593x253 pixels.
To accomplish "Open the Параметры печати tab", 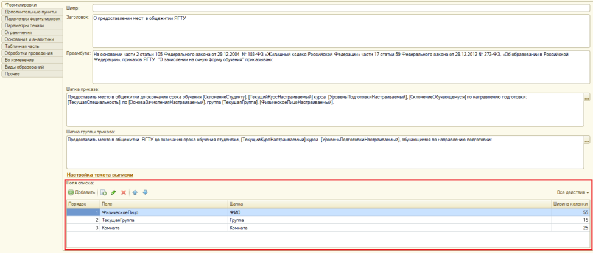I will [32, 25].
